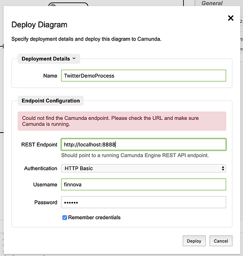
Task: Click the 'REST Endpoint' field label
Action: (39, 144)
